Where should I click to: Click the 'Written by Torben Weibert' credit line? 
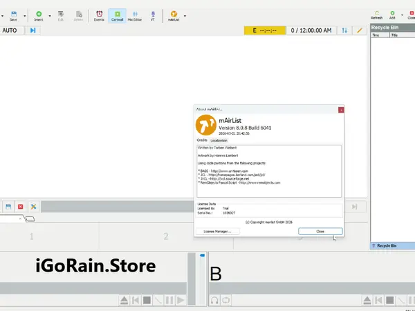(x=217, y=148)
